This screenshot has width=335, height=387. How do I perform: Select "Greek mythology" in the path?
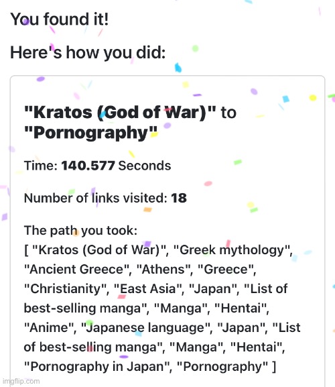click(232, 250)
